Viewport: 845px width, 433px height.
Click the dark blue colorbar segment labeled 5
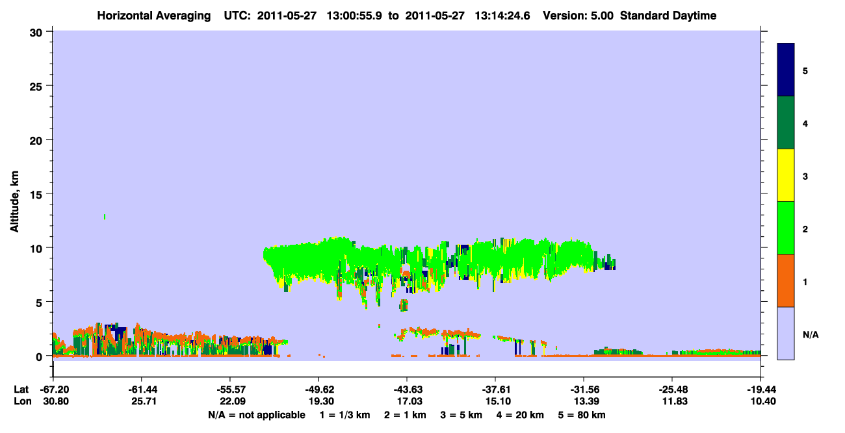pos(786,70)
